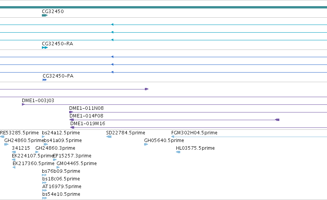Image resolution: width=327 pixels, height=200 pixels.
Task: Click the GH05640.5prime EST arrow glyph
Action: click(x=146, y=144)
